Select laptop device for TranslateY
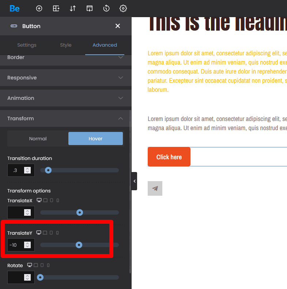 (45, 233)
